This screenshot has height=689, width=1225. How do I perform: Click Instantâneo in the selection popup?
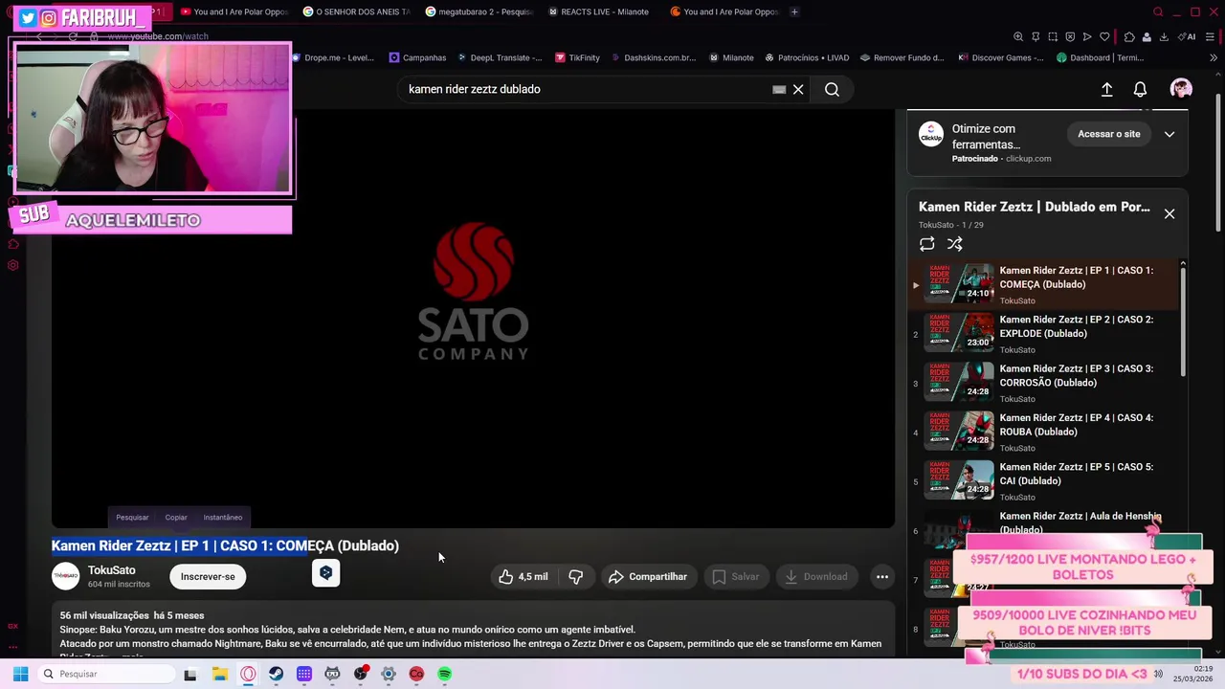[x=223, y=518]
